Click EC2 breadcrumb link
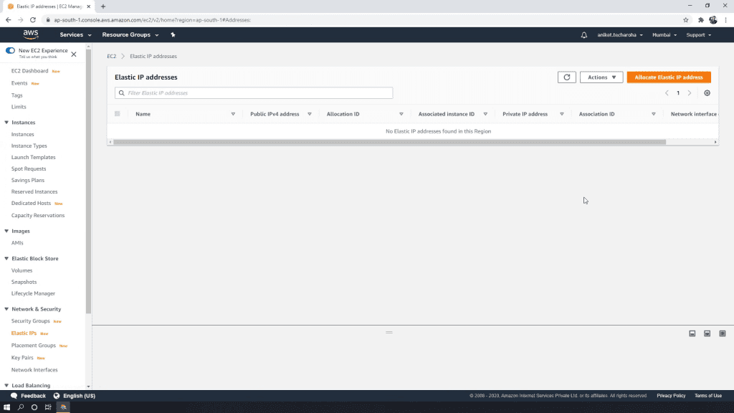 pyautogui.click(x=111, y=56)
